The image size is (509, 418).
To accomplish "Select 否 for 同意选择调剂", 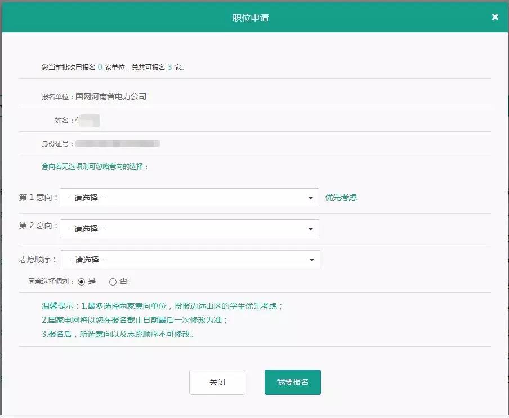I will point(113,282).
